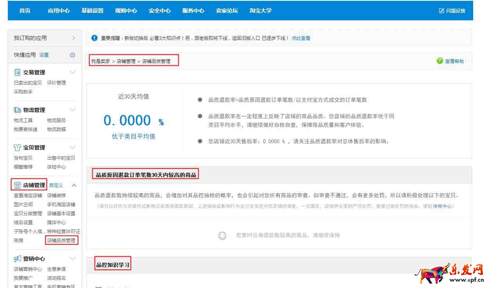Image resolution: width=488 pixels, height=288 pixels.
Task: Click the 店铺管理 shop icon
Action: point(17,185)
